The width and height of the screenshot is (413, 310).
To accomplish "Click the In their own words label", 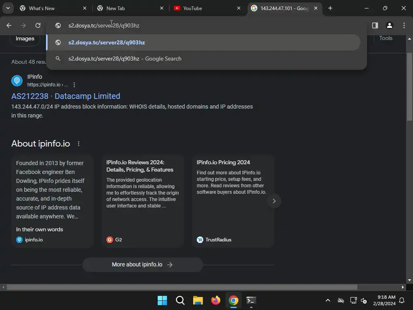I will [x=40, y=229].
